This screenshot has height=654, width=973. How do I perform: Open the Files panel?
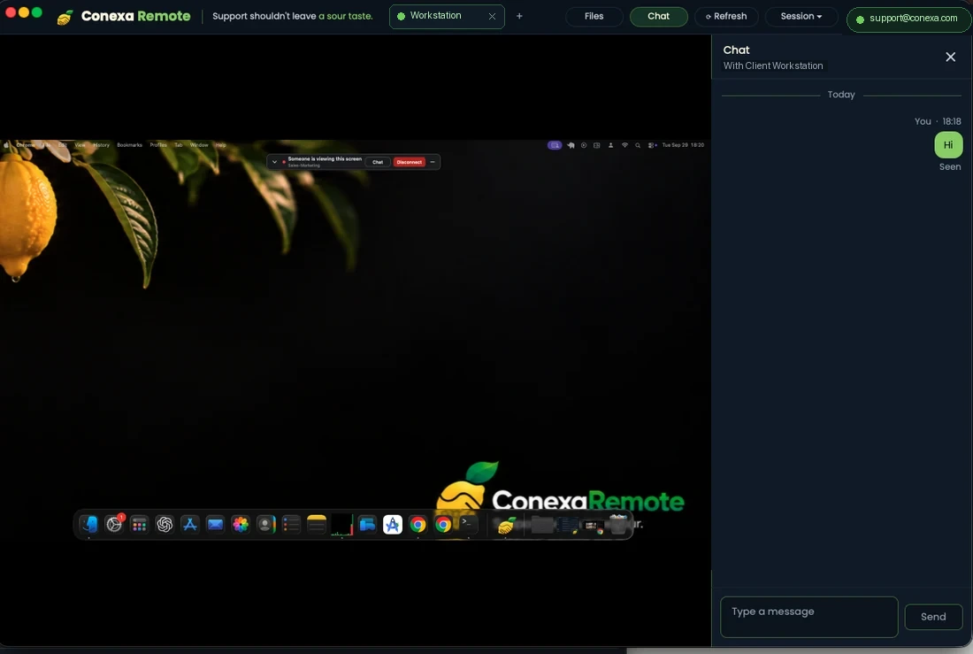(594, 16)
